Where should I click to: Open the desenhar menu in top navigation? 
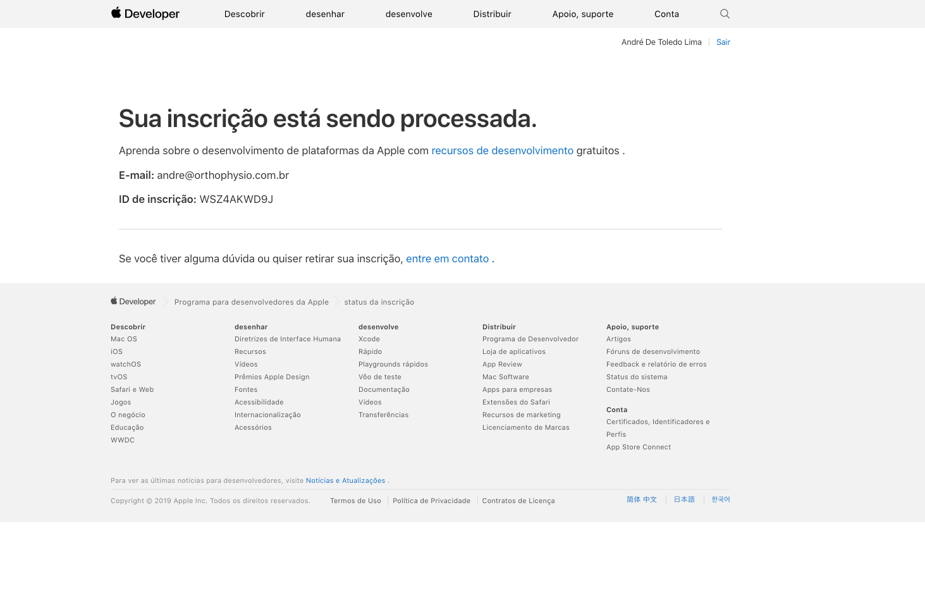click(x=325, y=14)
